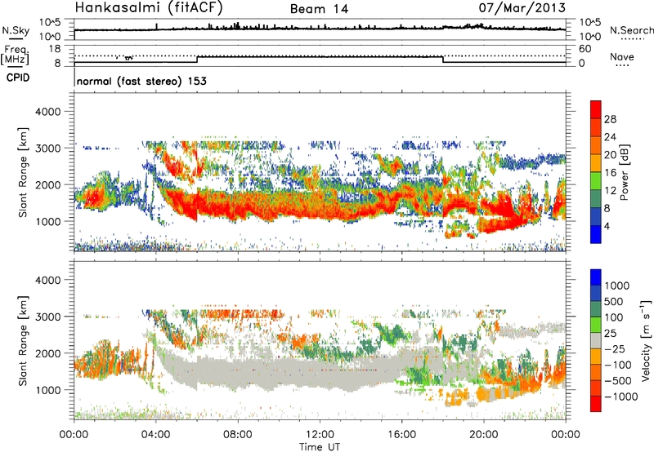This screenshot has height=452, width=654.
Task: Click the 'Nave' legend label
Action: coord(622,56)
